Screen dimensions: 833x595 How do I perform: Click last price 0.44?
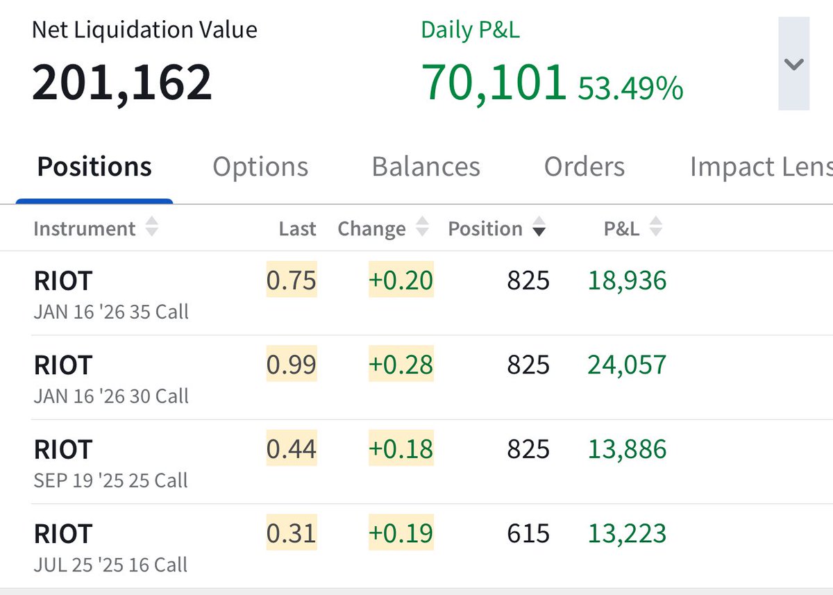[x=292, y=449]
